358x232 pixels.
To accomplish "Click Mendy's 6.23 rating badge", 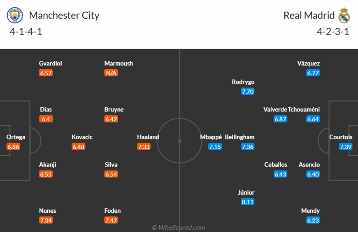I will (x=313, y=220).
